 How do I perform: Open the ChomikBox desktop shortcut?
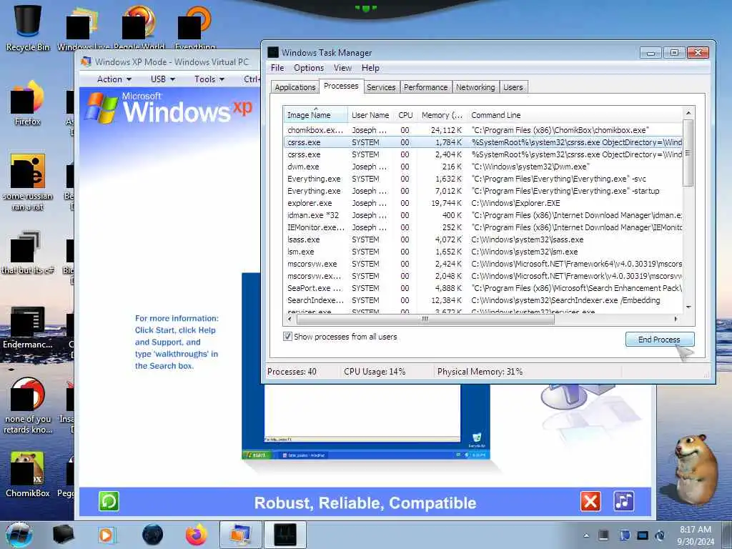(28, 474)
